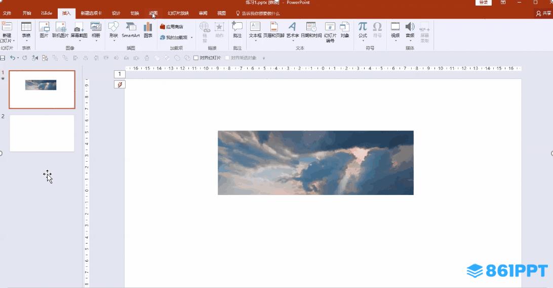
Task: Switch to the iSlide tab
Action: pos(47,13)
